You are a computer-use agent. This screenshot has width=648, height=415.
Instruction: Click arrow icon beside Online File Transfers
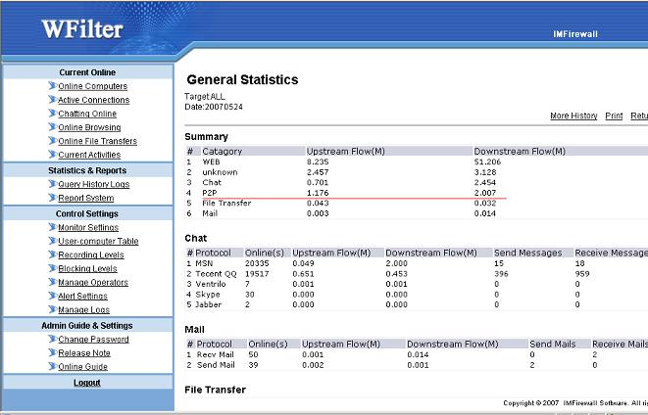pos(53,141)
